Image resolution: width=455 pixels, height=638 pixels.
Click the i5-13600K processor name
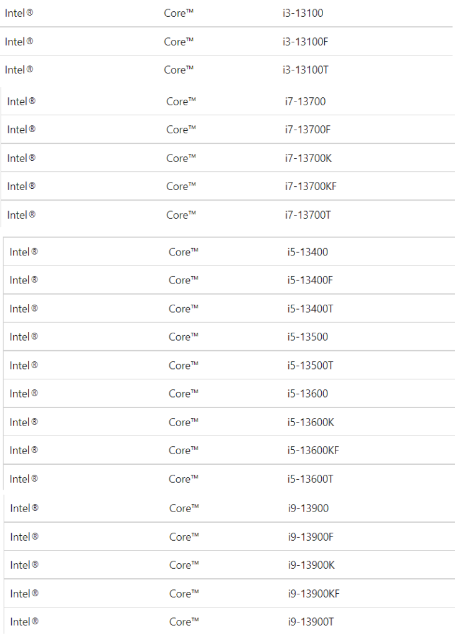coord(311,422)
